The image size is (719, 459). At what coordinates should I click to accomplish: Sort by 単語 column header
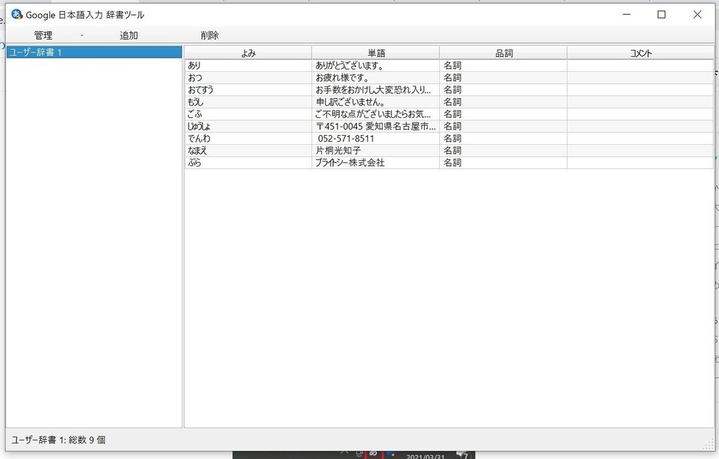point(376,53)
